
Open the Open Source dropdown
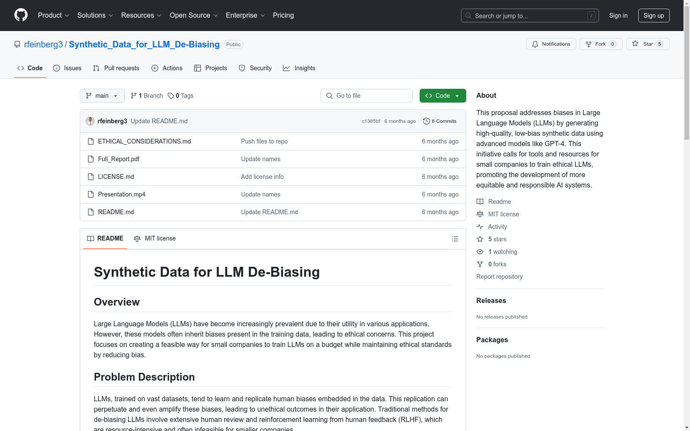194,15
